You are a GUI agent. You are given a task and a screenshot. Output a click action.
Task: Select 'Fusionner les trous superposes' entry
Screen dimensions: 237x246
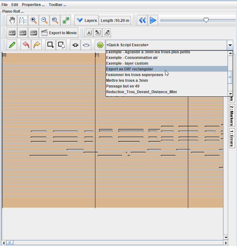click(134, 75)
